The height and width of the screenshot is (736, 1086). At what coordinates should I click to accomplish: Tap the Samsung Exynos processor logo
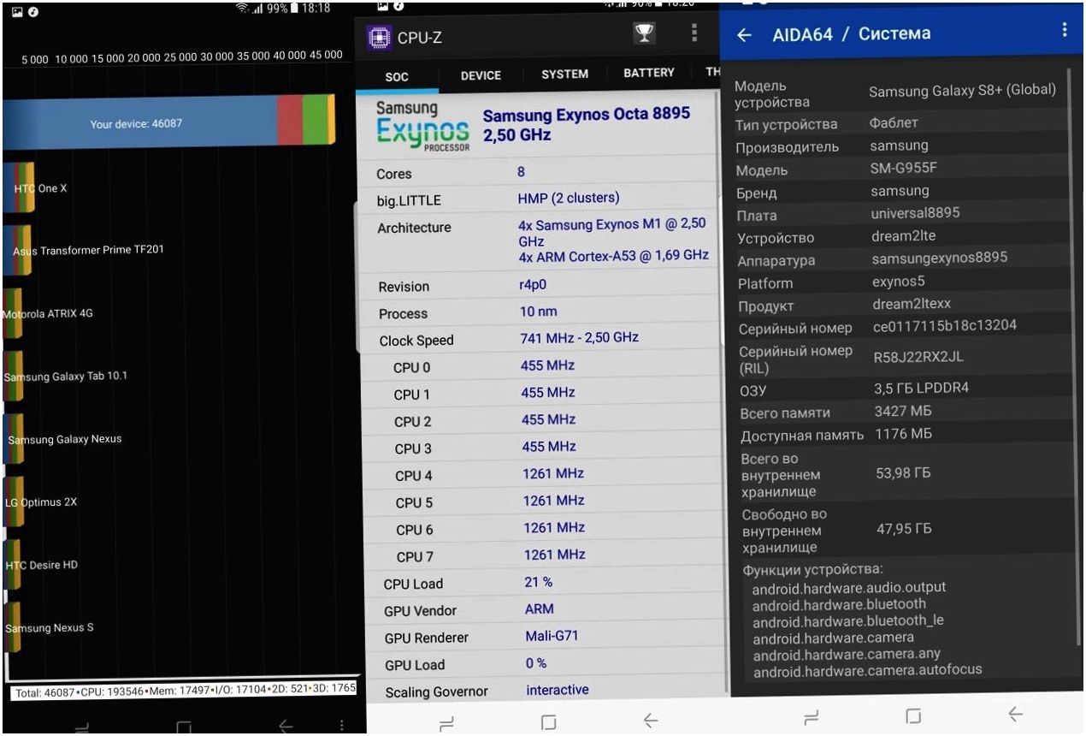[423, 127]
